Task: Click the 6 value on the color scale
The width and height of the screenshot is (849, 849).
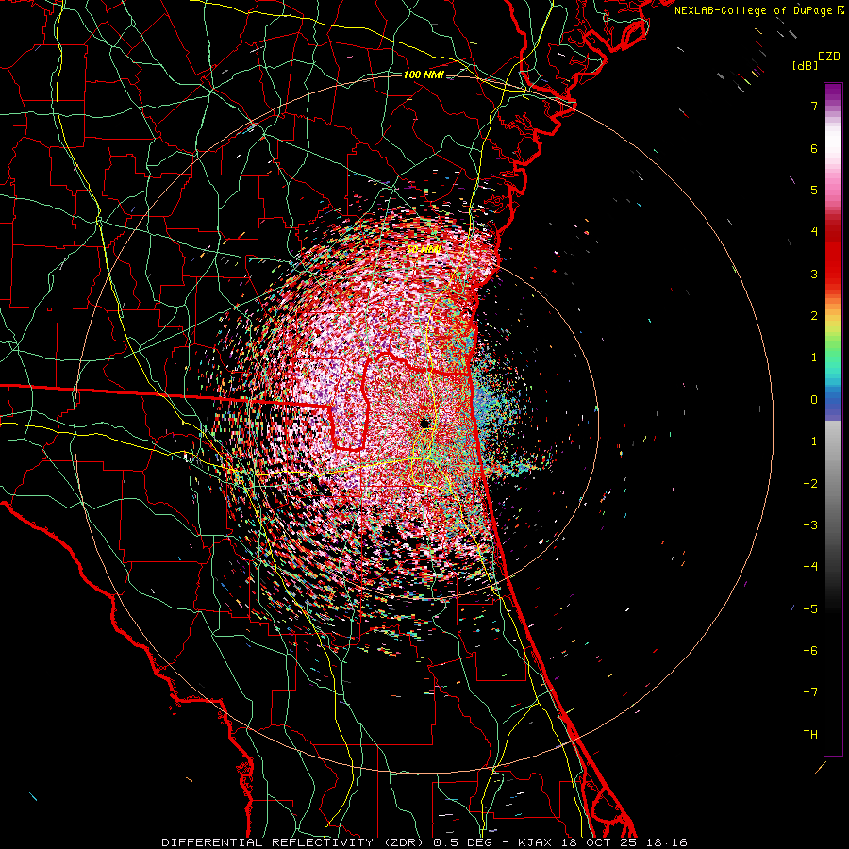Action: (814, 148)
